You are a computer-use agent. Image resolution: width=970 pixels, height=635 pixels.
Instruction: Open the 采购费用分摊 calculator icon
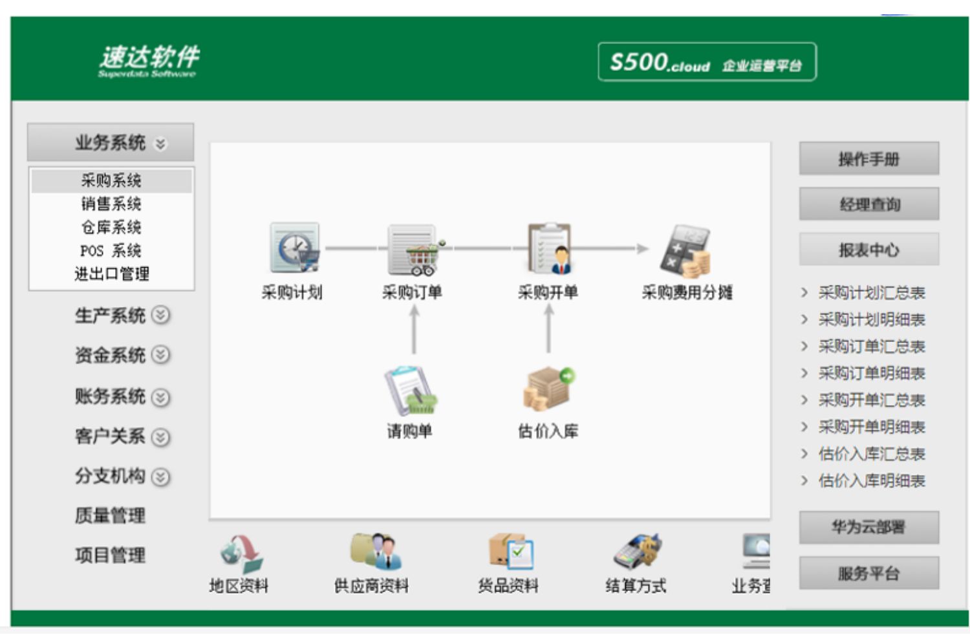point(685,252)
